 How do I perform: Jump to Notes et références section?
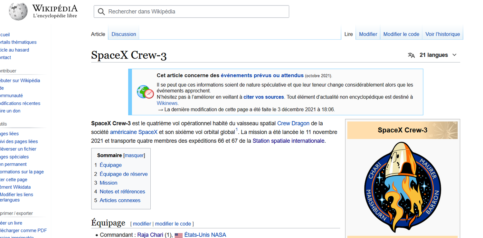120,192
